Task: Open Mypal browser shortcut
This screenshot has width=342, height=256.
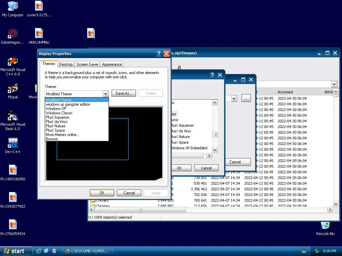Action: point(13,91)
